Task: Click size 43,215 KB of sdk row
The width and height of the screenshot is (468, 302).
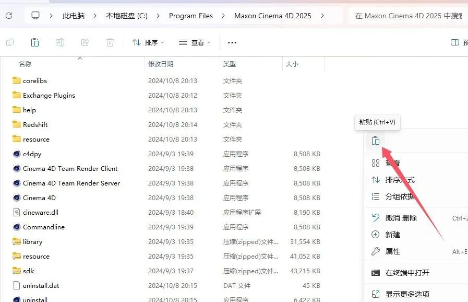Action: pos(305,271)
